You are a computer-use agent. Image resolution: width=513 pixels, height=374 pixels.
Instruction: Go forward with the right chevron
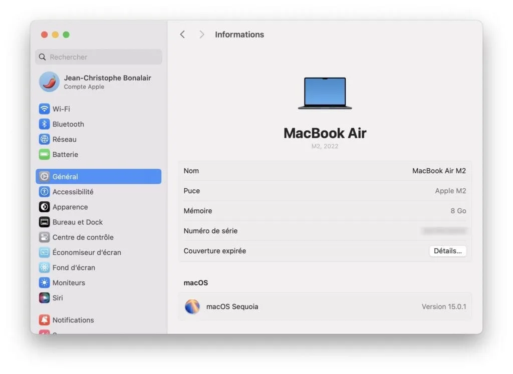pos(201,35)
